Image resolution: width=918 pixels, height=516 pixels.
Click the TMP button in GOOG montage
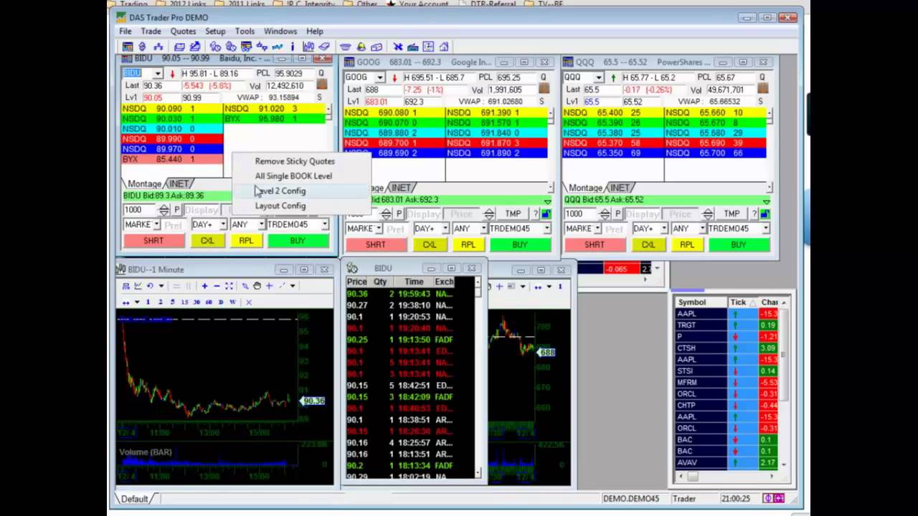tap(513, 214)
